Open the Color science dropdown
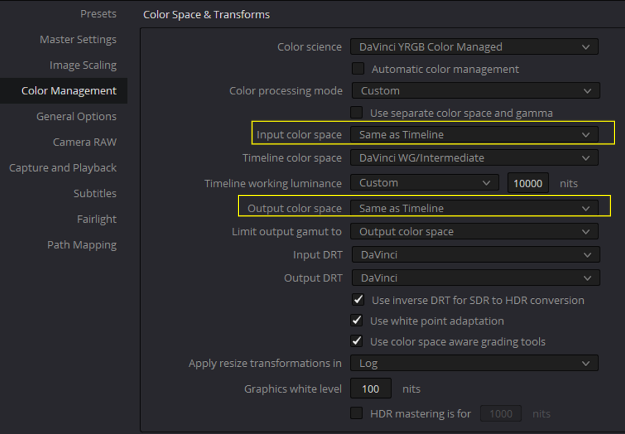625x434 pixels. 474,47
